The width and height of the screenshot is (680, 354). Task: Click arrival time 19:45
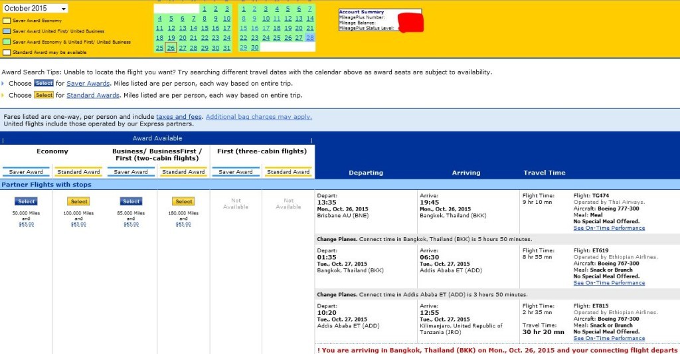[430, 202]
